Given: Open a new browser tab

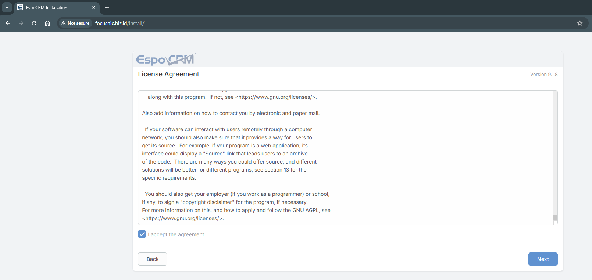Looking at the screenshot, I should coord(107,7).
